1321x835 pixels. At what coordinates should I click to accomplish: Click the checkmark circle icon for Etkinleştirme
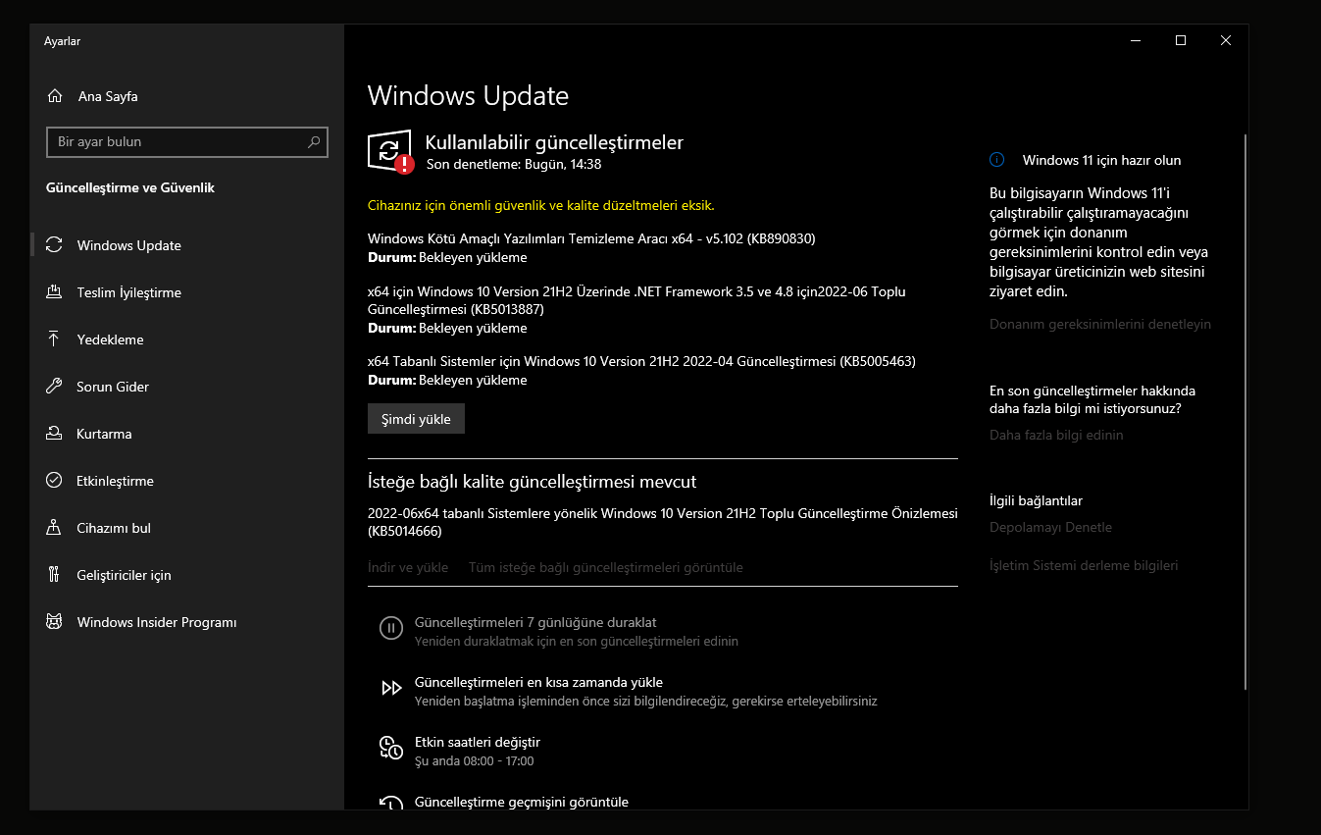55,481
